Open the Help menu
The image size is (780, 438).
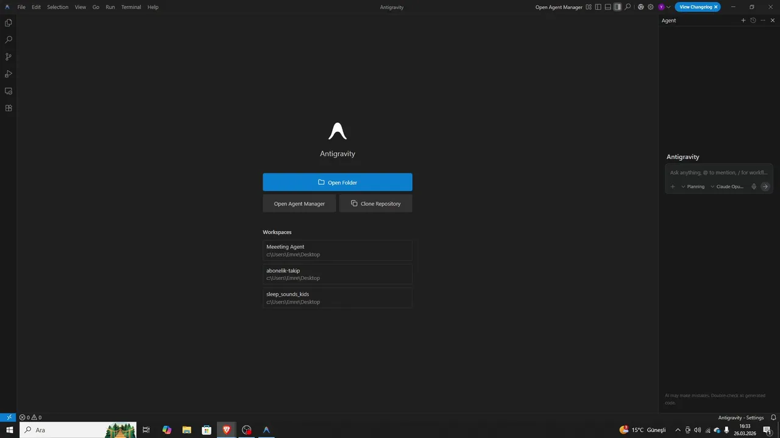(153, 7)
